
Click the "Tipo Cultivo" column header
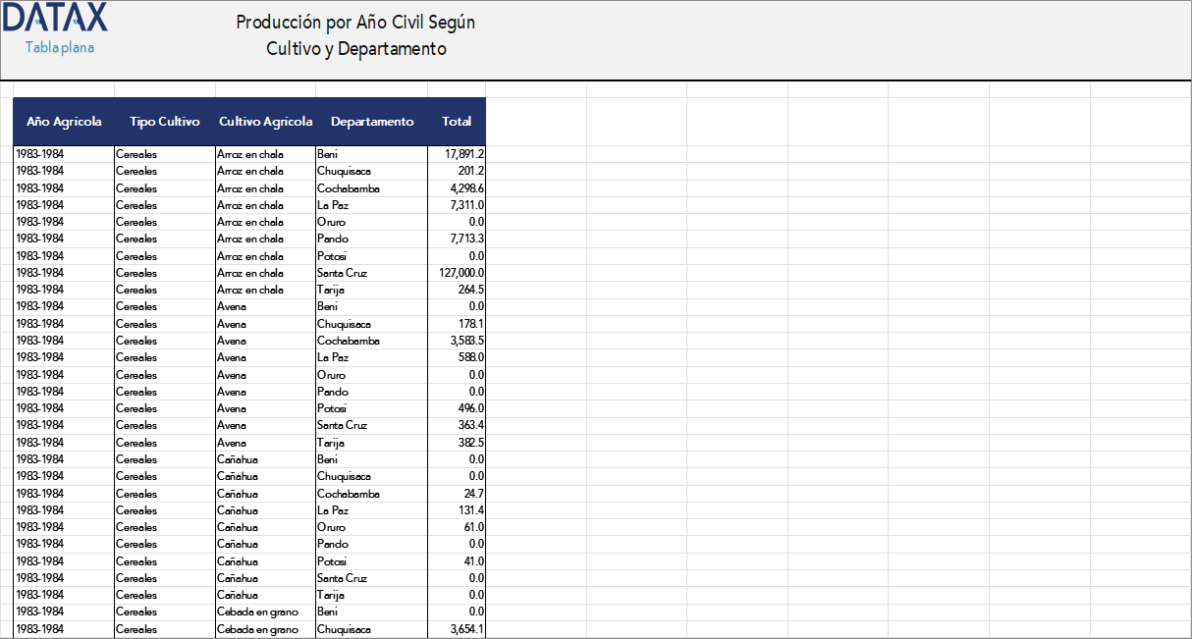[163, 121]
